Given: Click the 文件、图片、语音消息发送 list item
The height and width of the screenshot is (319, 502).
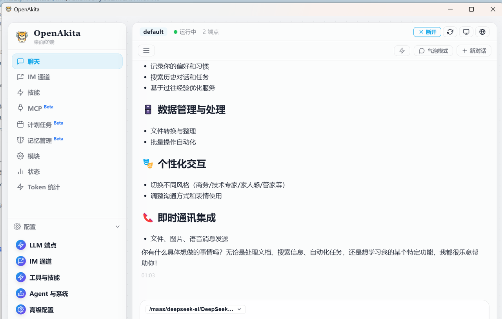Looking at the screenshot, I should coord(189,239).
